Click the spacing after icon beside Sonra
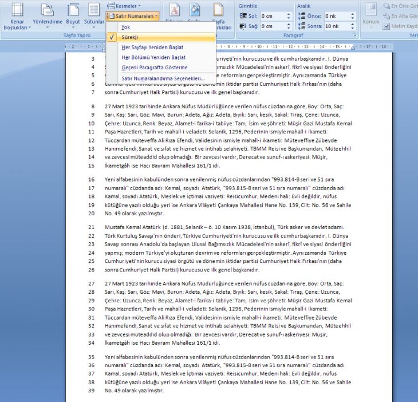418x402 pixels. tap(302, 26)
